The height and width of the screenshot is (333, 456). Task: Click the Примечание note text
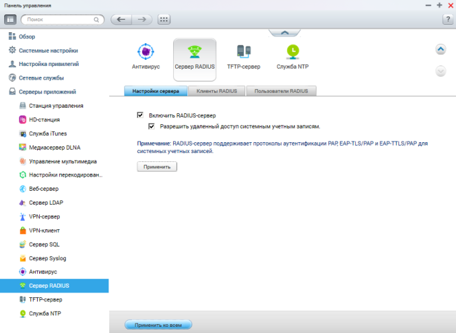(x=282, y=147)
